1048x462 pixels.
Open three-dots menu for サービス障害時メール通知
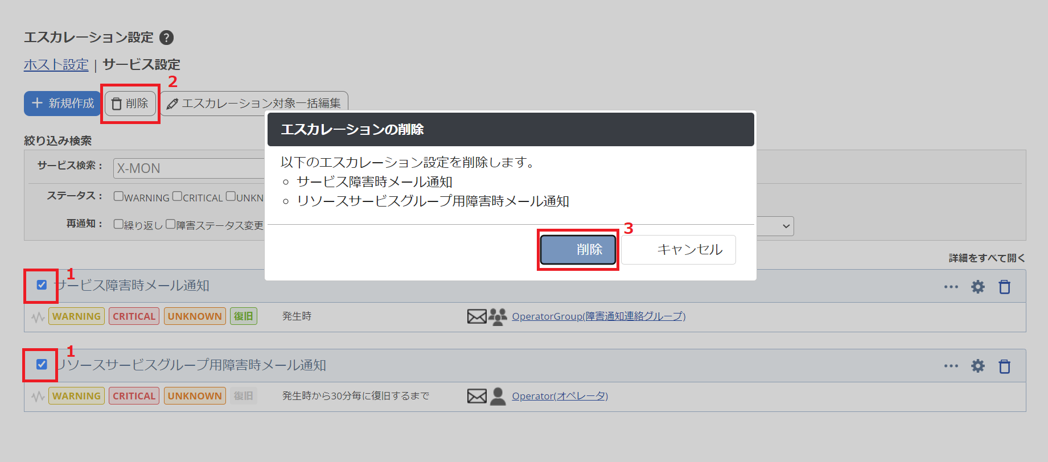click(x=951, y=287)
